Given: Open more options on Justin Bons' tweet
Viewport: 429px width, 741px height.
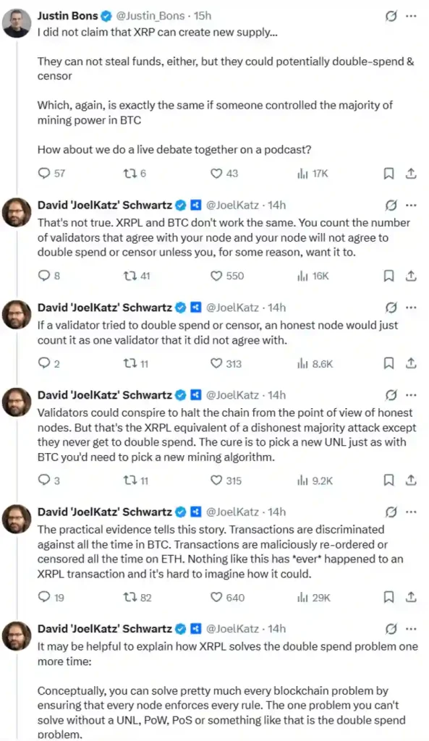Looking at the screenshot, I should pos(411,15).
